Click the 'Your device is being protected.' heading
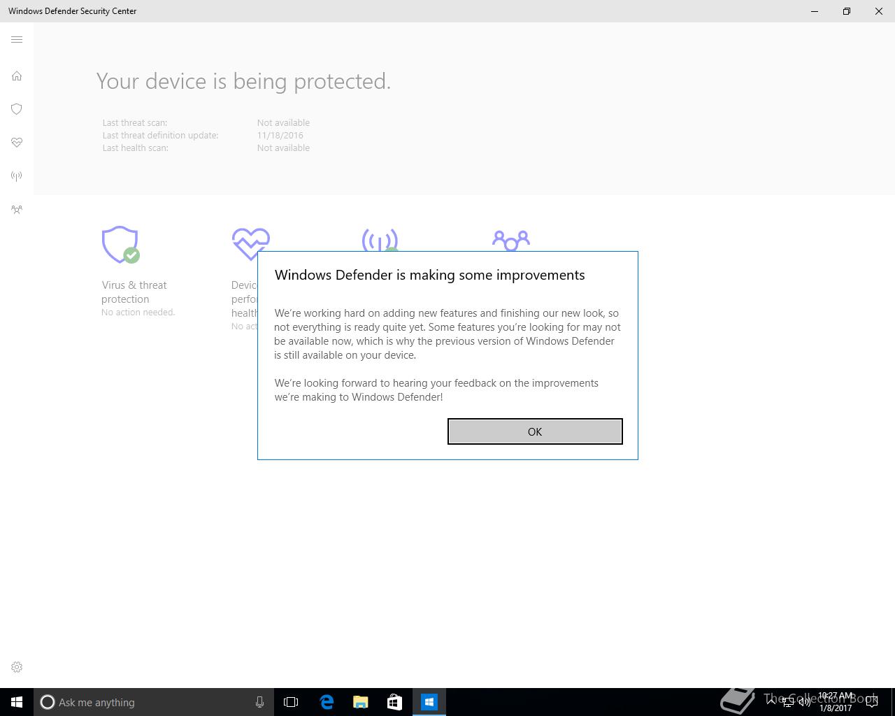The width and height of the screenshot is (895, 716). coord(243,81)
